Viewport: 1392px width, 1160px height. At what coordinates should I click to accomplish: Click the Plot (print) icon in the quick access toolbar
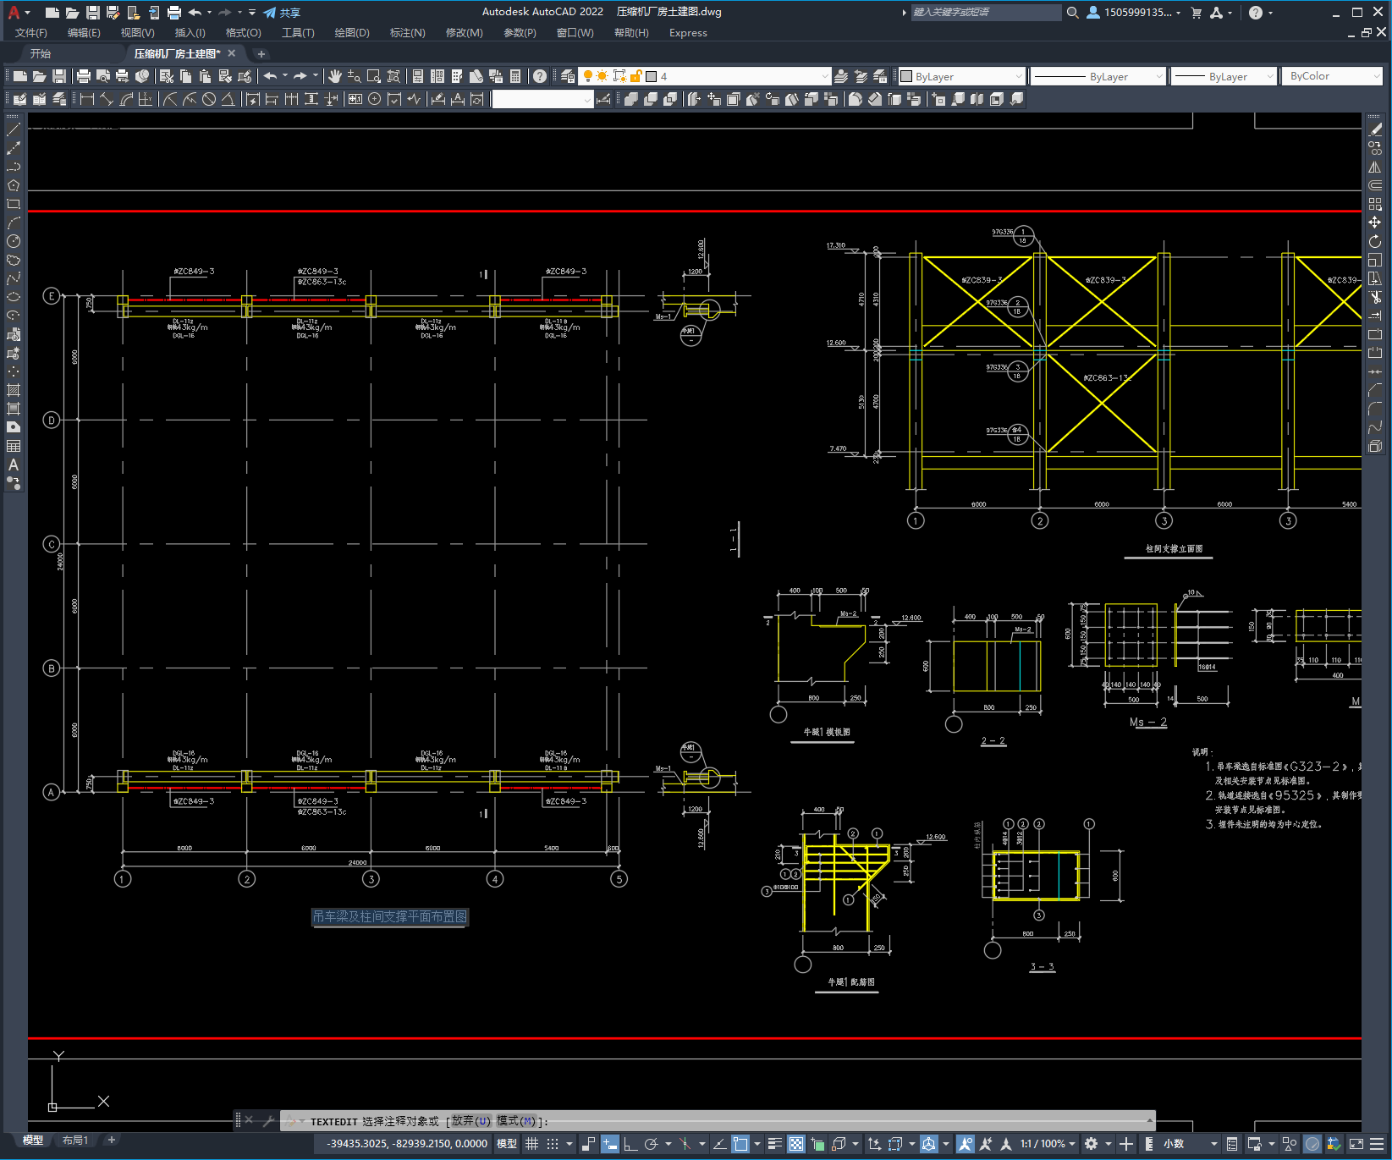[174, 12]
